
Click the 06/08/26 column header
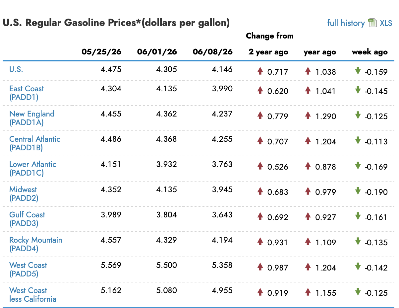(212, 52)
